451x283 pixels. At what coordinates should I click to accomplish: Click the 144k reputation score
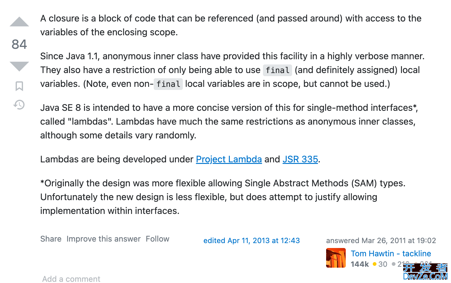click(360, 264)
